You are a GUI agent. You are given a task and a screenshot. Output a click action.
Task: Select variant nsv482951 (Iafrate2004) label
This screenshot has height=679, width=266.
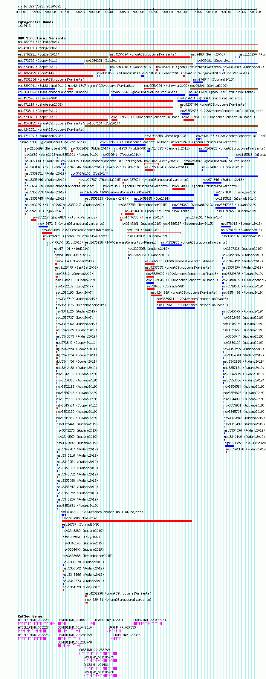coord(39,42)
